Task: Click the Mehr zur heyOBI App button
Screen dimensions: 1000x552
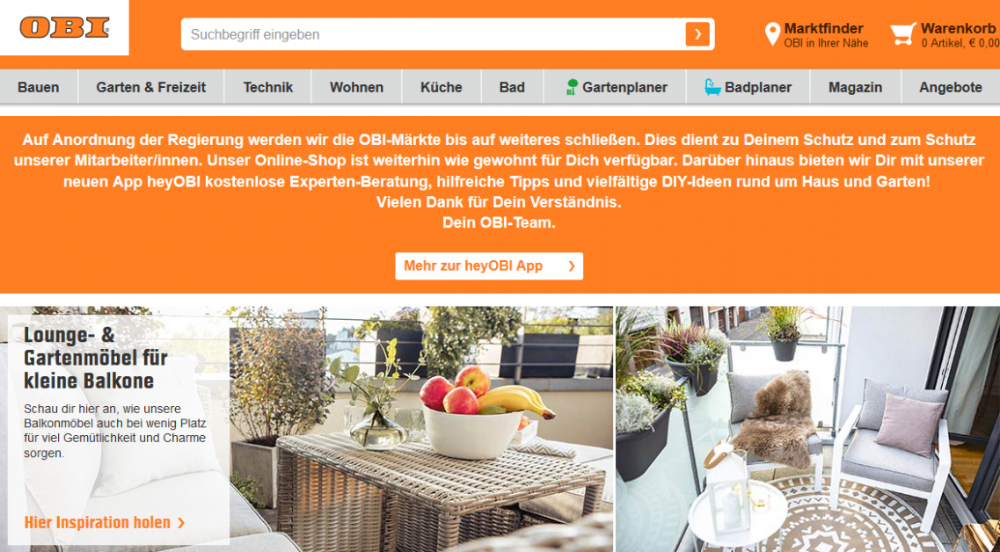Action: [489, 265]
